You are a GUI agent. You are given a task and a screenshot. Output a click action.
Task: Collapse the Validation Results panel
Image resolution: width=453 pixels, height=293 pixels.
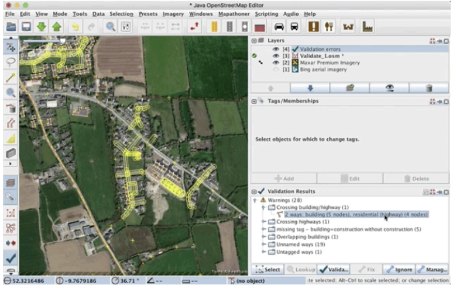tap(254, 191)
